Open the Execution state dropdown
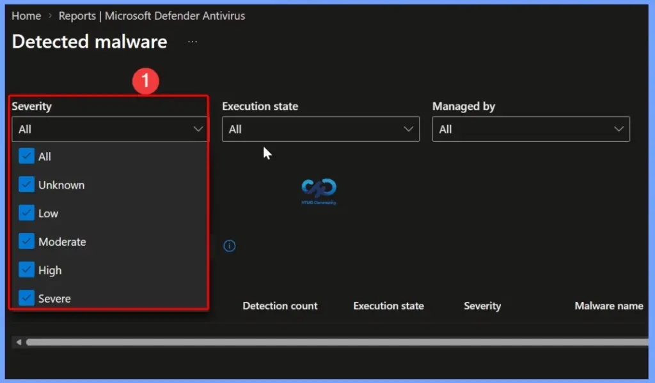This screenshot has height=383, width=655. (x=320, y=129)
